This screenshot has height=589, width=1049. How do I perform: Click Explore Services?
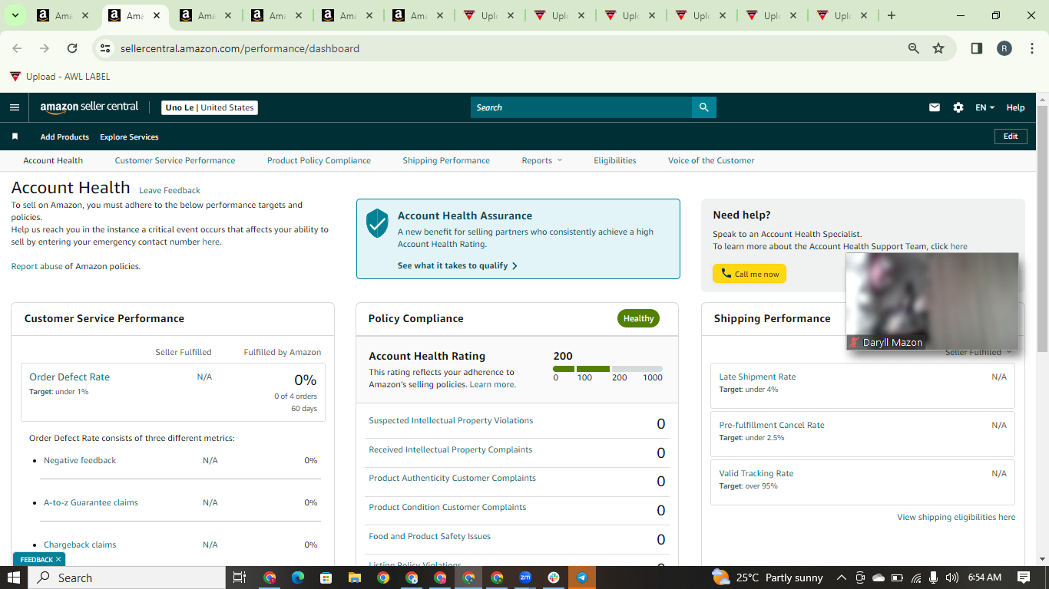[x=129, y=137]
